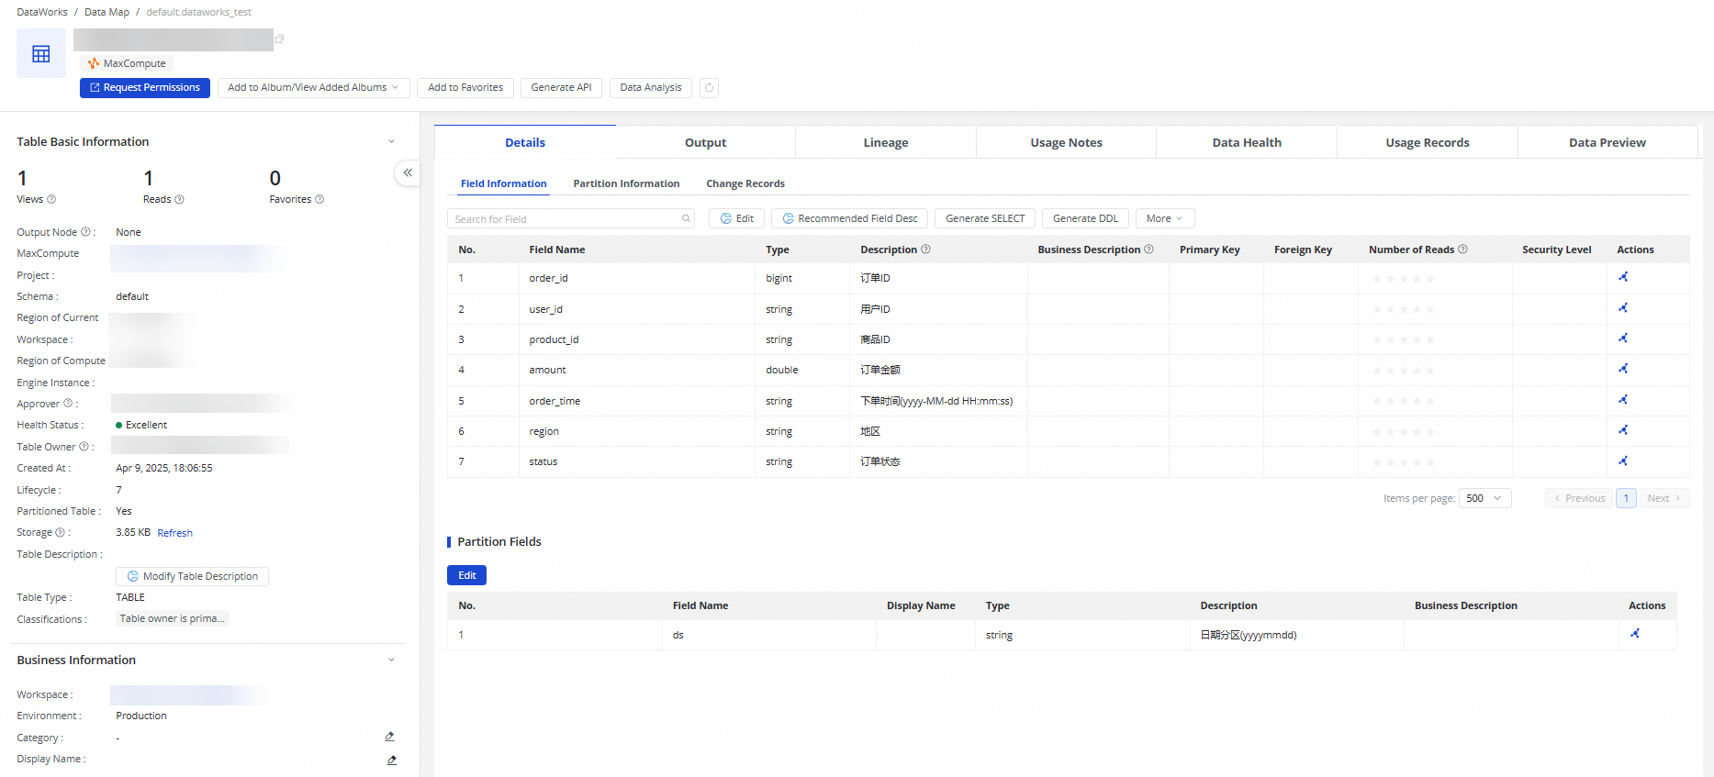Viewport: 1714px width, 777px height.
Task: Click the star rating in order_id row
Action: (1403, 279)
